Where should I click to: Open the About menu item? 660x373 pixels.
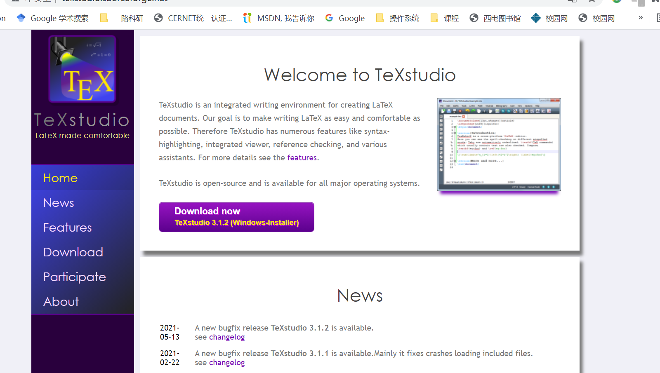(82, 302)
